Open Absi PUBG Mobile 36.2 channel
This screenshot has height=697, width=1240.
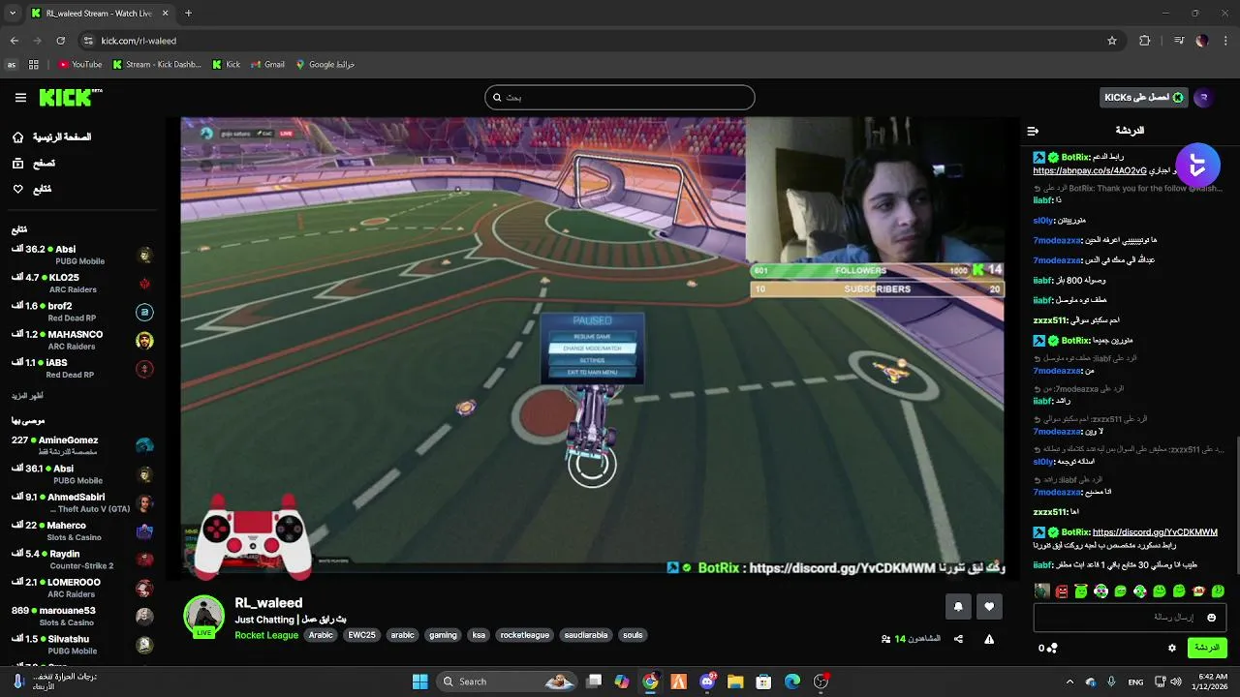(81, 255)
